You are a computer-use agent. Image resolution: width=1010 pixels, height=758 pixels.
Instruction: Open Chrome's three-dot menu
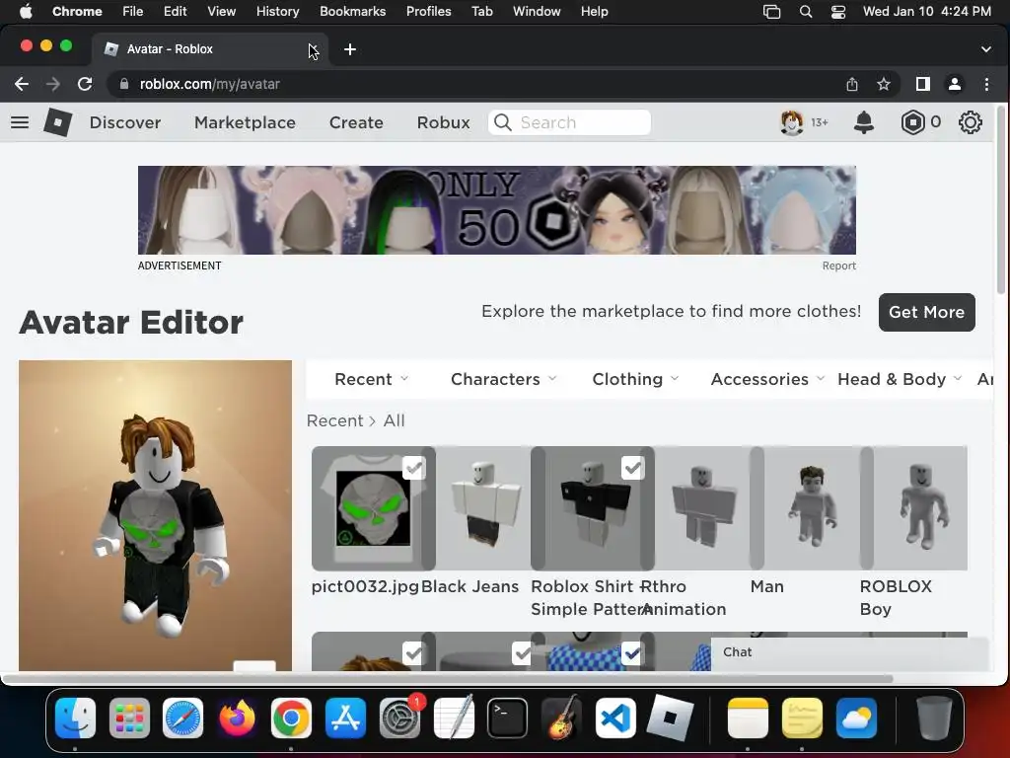(986, 84)
